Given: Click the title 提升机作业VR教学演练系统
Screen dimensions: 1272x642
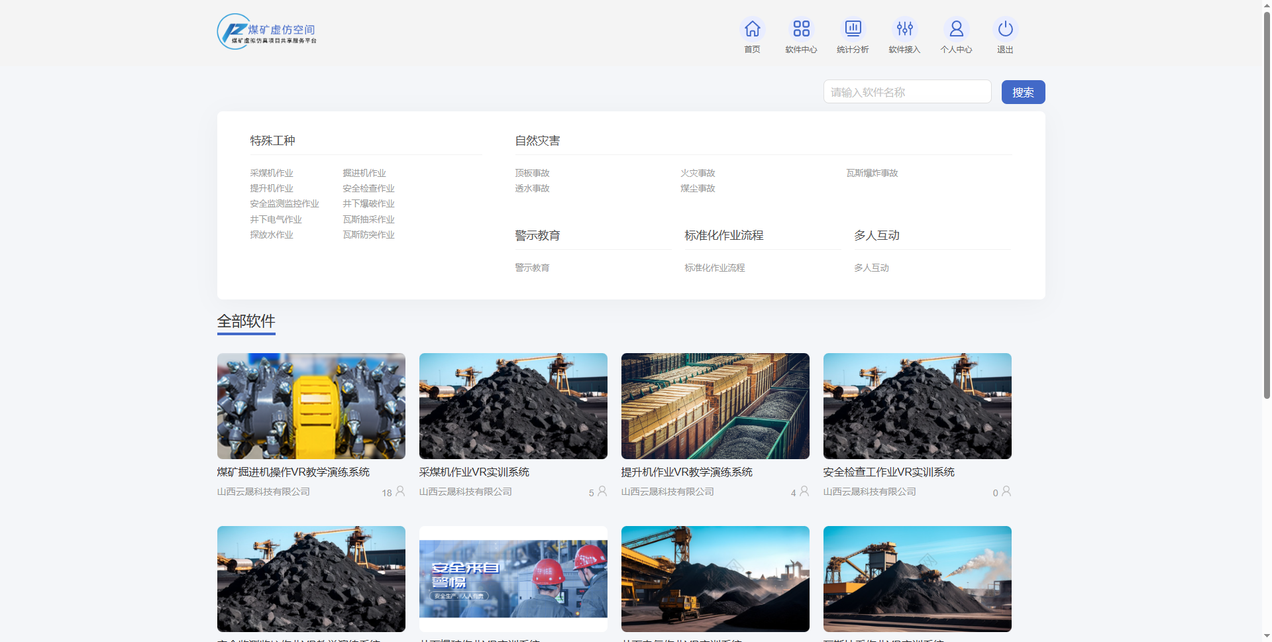Looking at the screenshot, I should tap(687, 472).
